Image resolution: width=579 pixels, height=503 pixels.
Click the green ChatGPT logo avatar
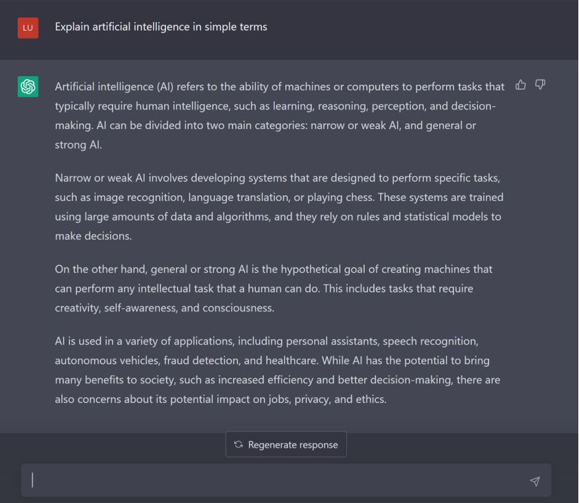click(28, 86)
